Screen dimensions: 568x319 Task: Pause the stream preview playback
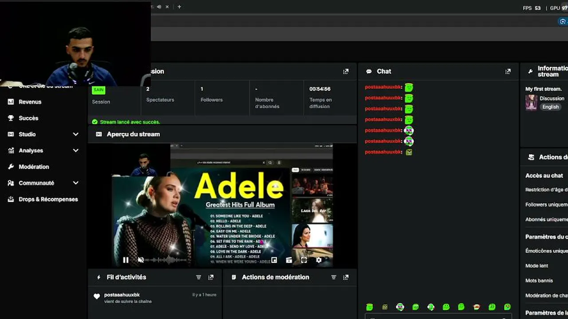click(x=126, y=260)
